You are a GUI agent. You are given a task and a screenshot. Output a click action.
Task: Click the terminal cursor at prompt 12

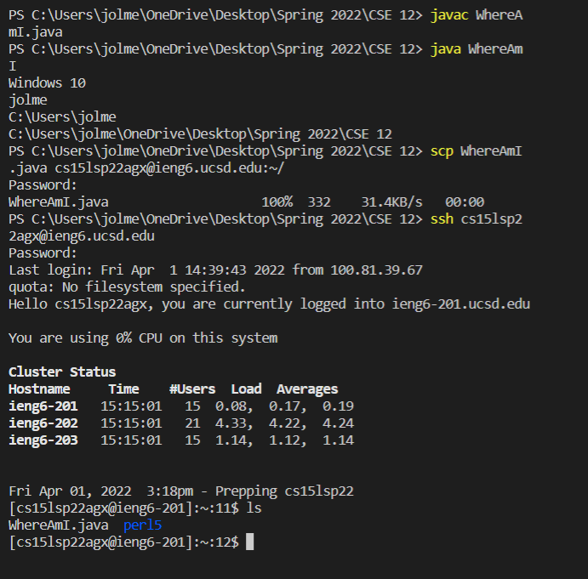(249, 542)
